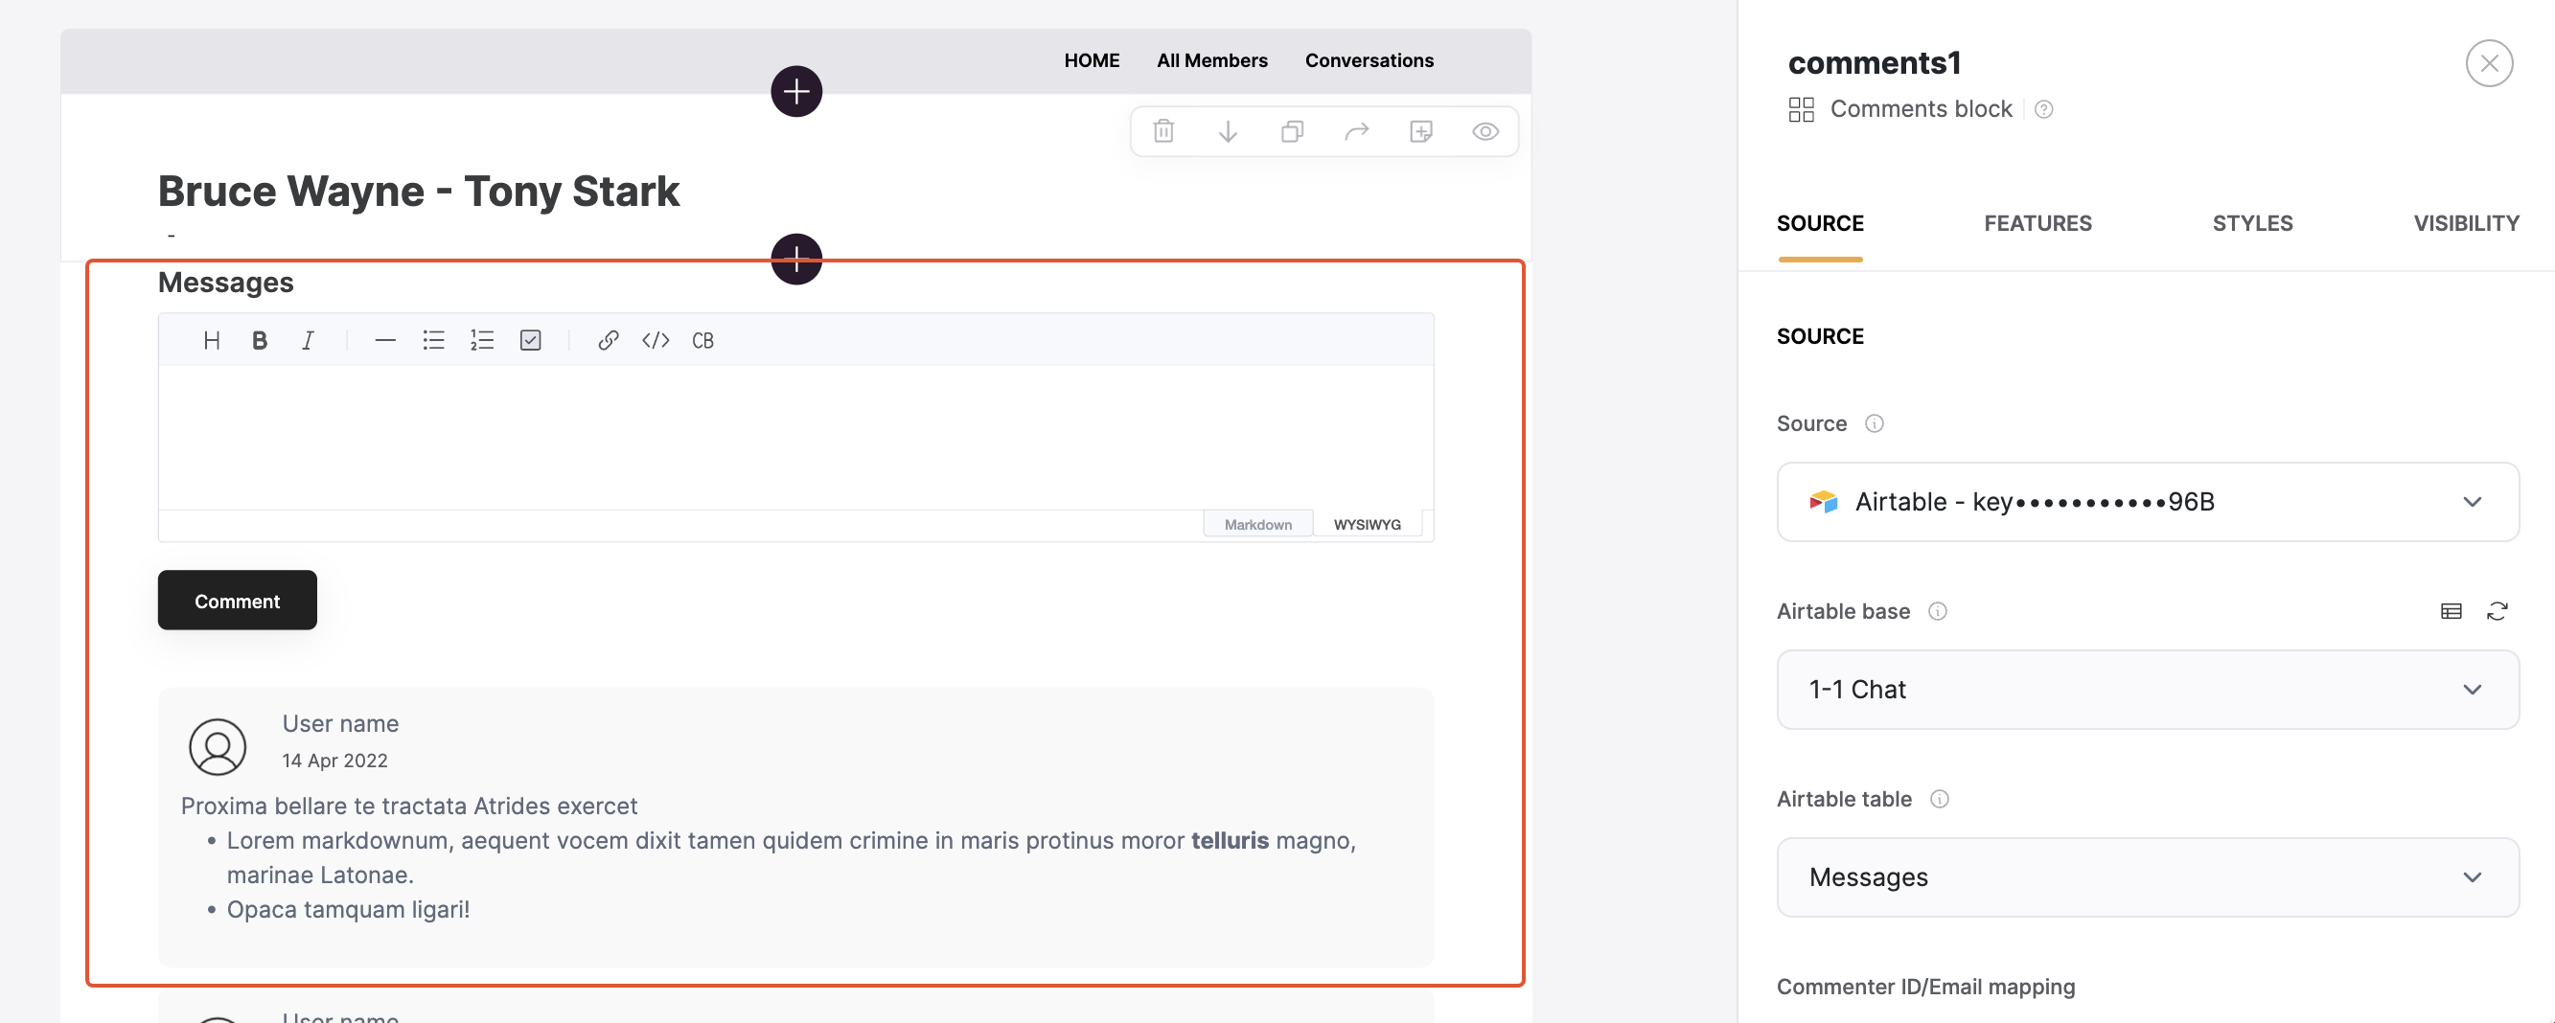Image resolution: width=2555 pixels, height=1023 pixels.
Task: Click the comments1 panel title
Action: click(1875, 62)
